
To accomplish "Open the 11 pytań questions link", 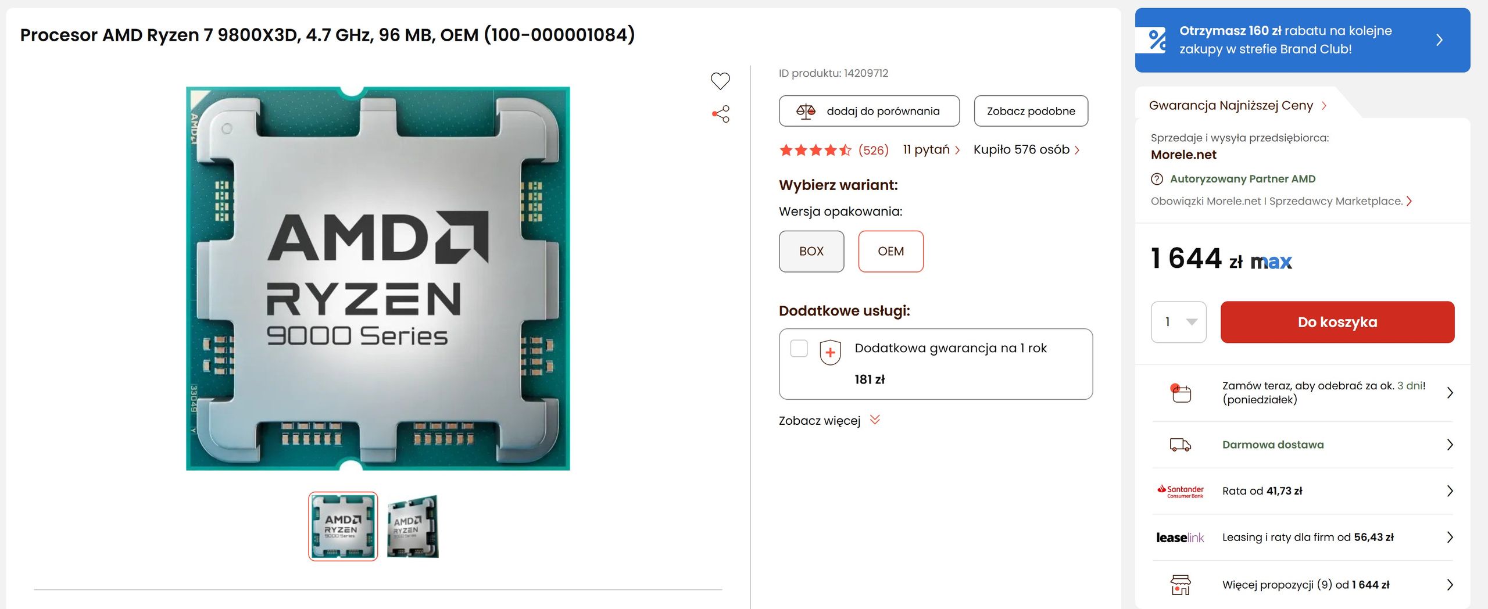I will click(x=931, y=150).
